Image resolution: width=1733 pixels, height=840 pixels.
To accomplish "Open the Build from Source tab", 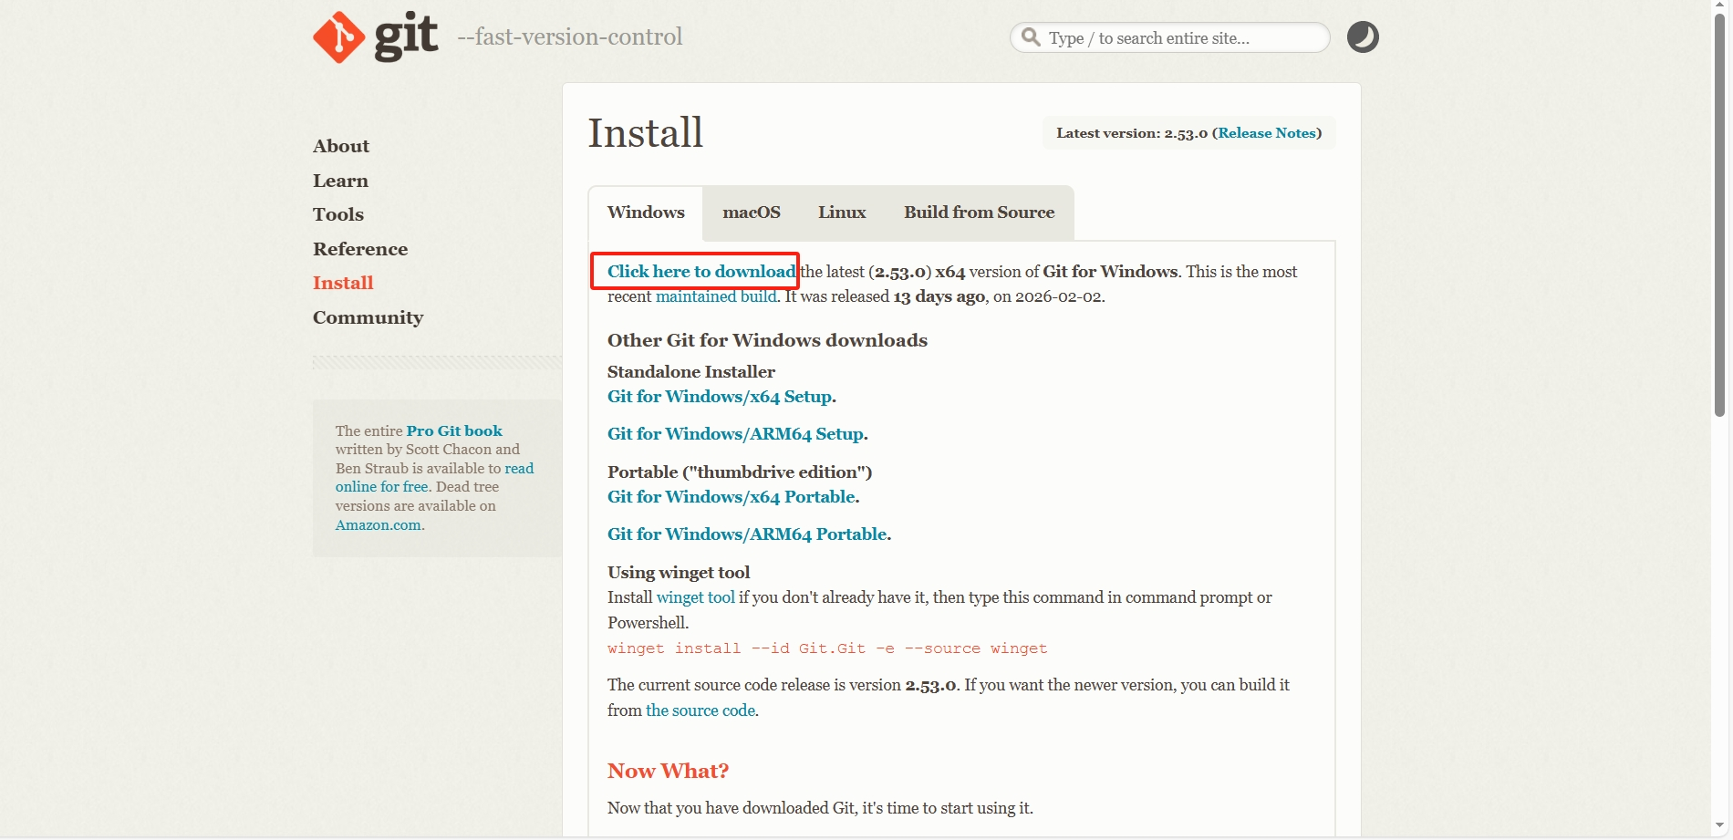I will click(x=979, y=213).
